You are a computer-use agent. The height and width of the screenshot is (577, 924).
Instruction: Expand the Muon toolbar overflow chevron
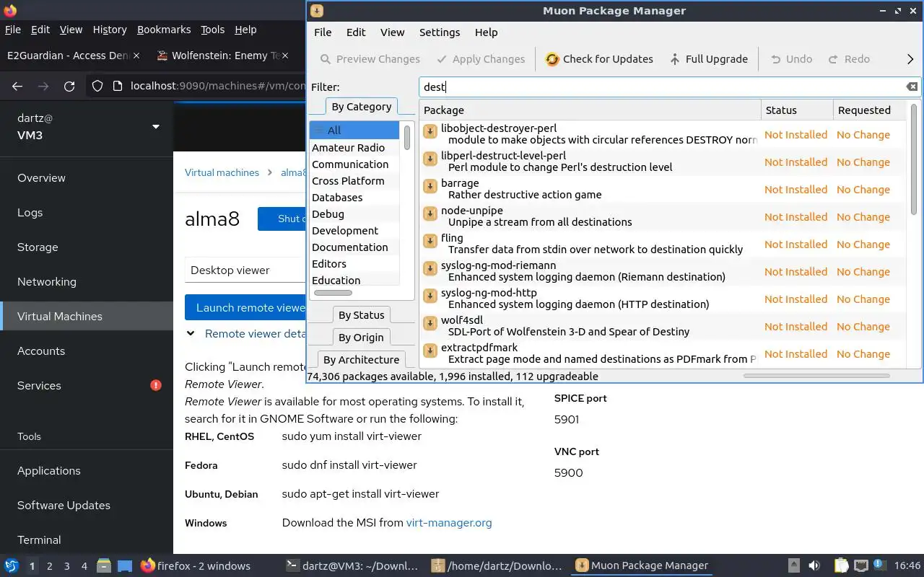coord(910,59)
